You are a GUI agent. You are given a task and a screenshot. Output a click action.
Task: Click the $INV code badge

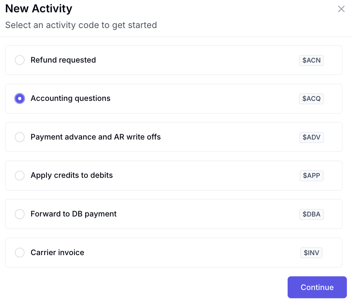click(x=311, y=253)
